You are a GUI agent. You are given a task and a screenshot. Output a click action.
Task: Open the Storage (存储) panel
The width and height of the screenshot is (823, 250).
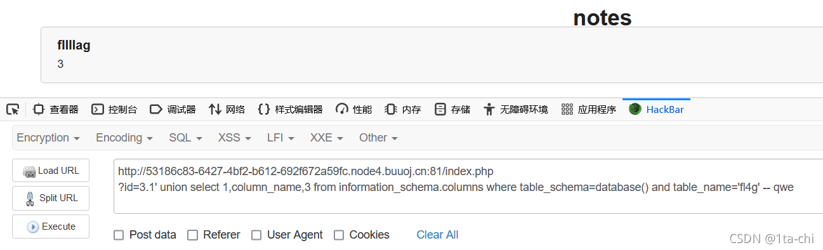pyautogui.click(x=452, y=109)
